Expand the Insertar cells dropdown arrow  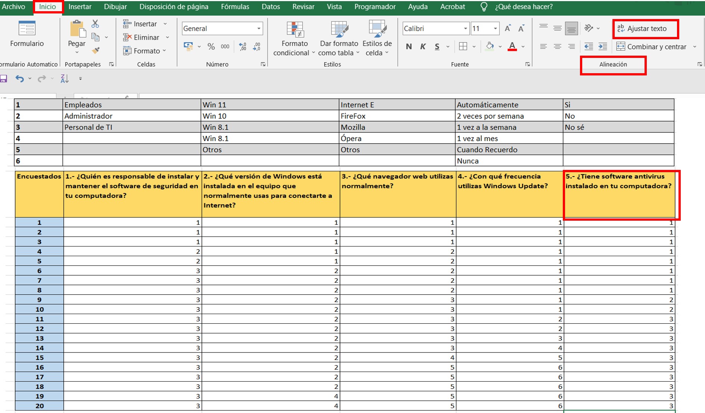click(165, 24)
